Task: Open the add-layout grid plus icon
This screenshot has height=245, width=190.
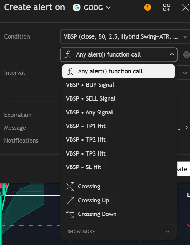Action: 166,8
